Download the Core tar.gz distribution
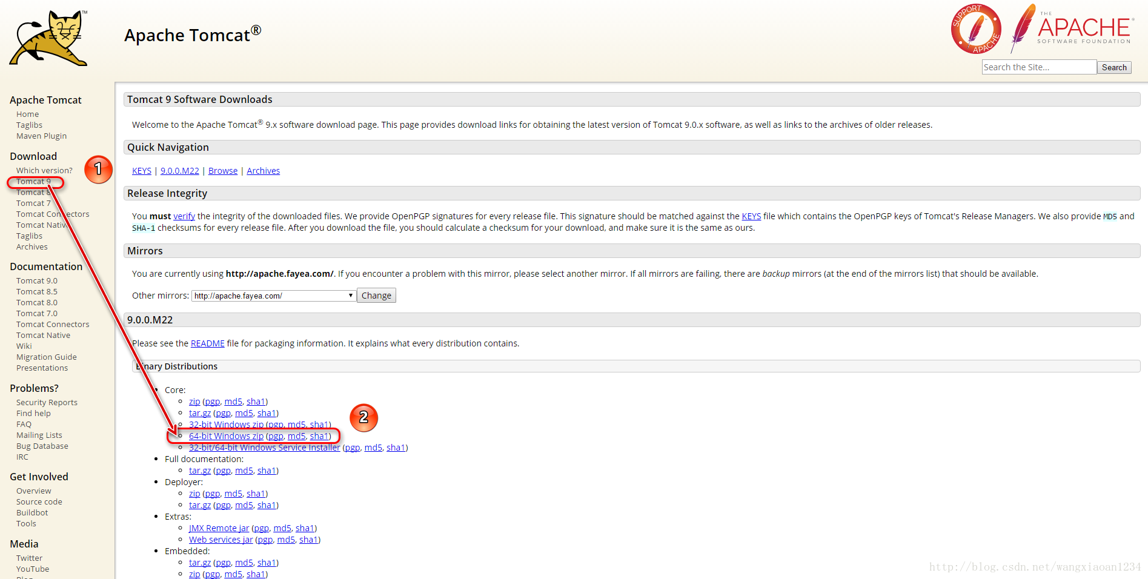This screenshot has height=579, width=1148. coord(200,413)
